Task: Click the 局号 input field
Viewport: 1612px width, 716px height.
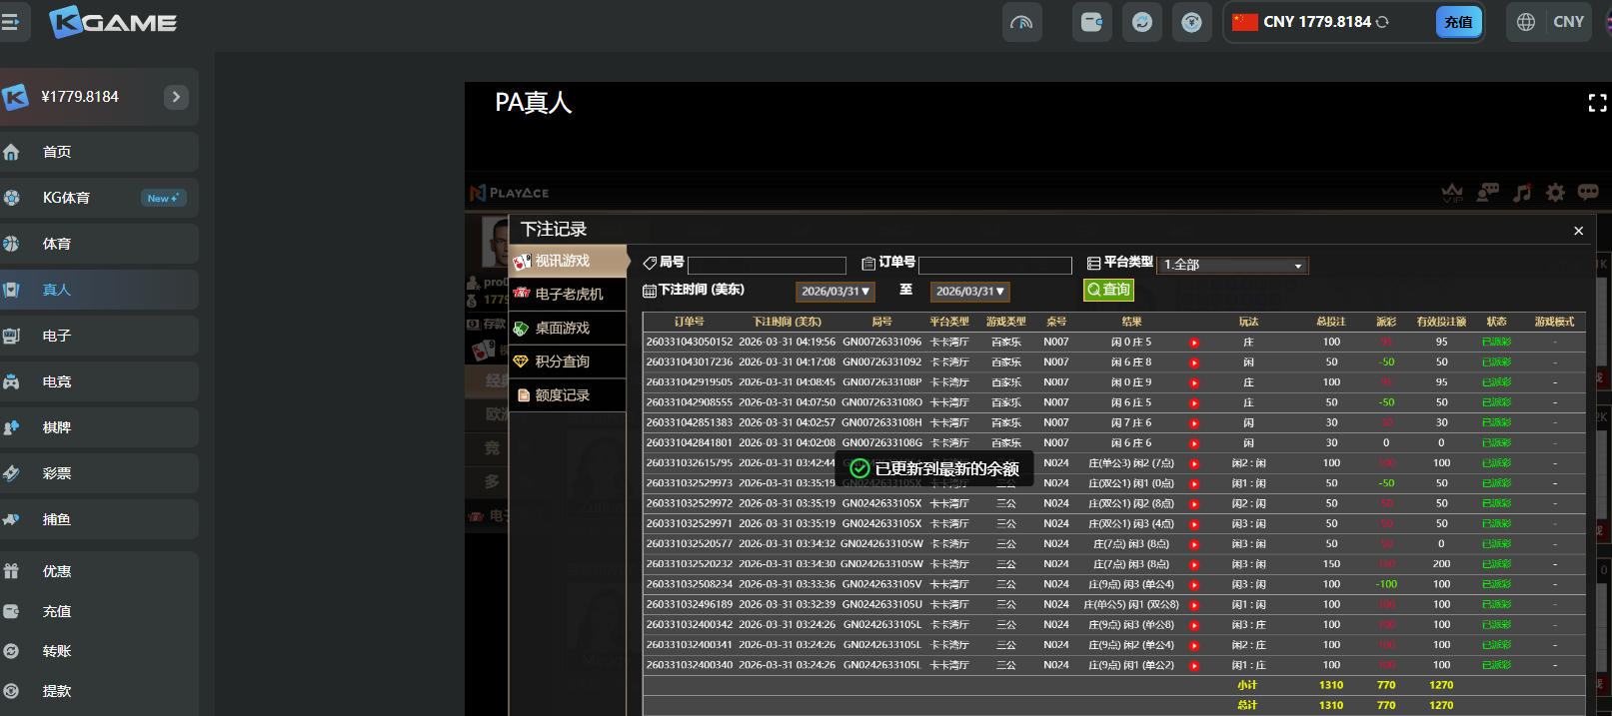Action: pos(767,266)
